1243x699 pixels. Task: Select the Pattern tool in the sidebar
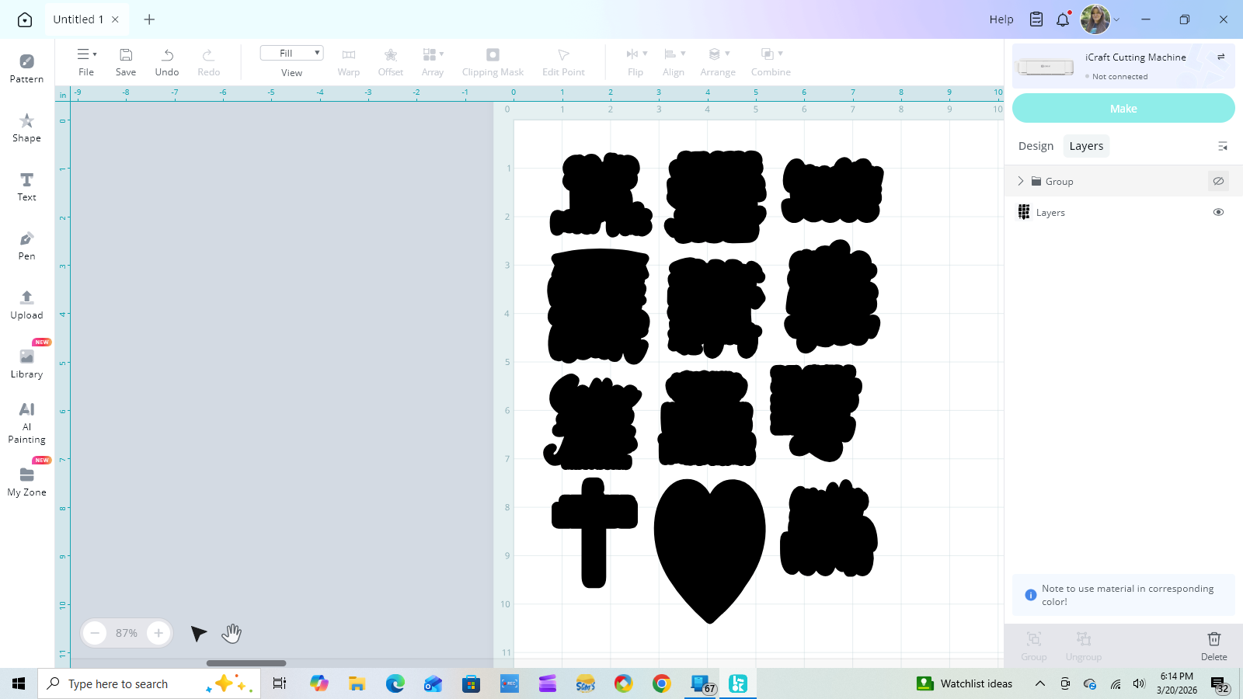pyautogui.click(x=26, y=68)
